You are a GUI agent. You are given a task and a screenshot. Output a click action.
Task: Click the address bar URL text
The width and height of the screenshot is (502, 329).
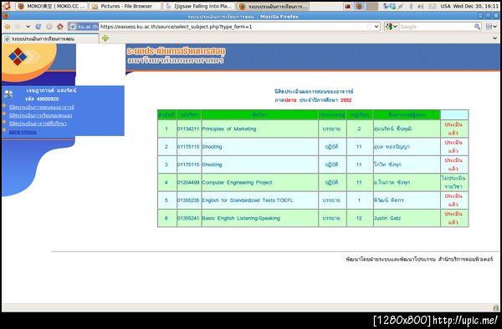[x=176, y=27]
